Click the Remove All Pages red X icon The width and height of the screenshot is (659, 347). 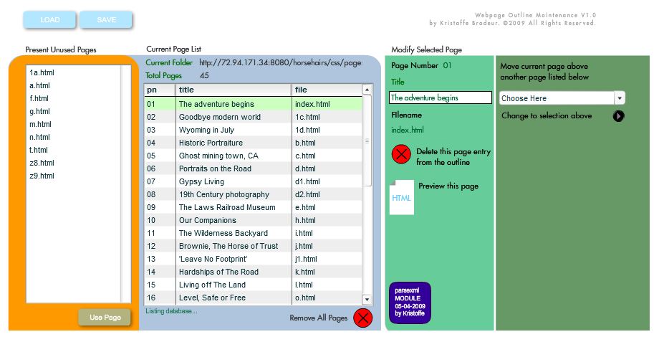click(x=362, y=318)
